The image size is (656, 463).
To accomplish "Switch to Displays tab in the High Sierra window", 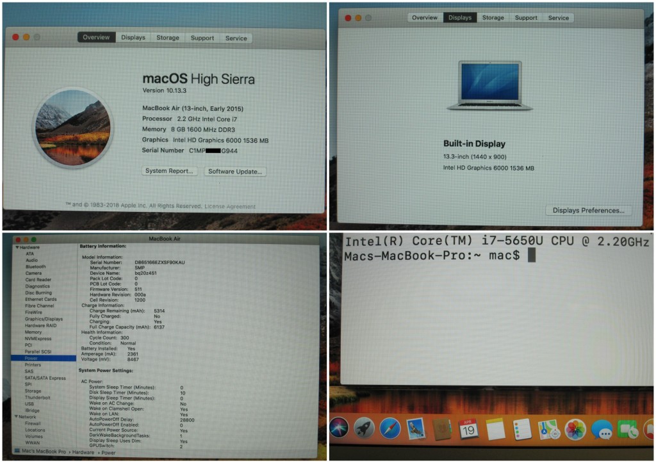I will point(133,38).
